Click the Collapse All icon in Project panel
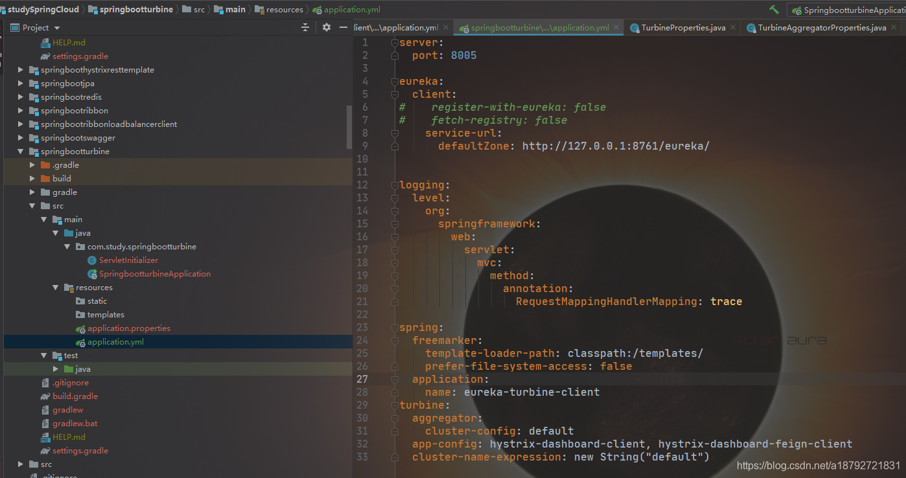Screen dimensions: 906x478 306,27
